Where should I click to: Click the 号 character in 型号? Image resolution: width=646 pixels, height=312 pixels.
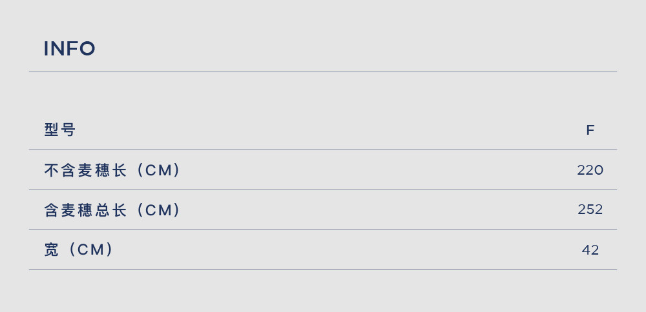(68, 130)
